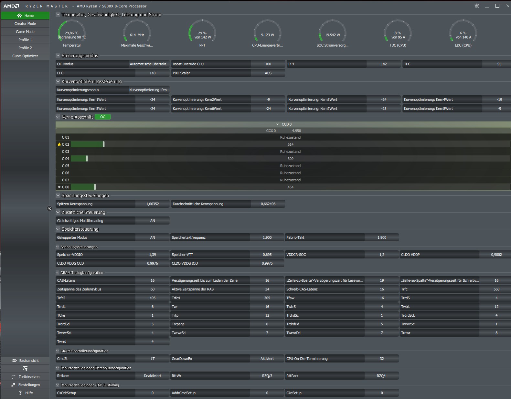Click the C 08 core speed slider handle
Viewport: 511px width, 399px height.
[x=95, y=187]
